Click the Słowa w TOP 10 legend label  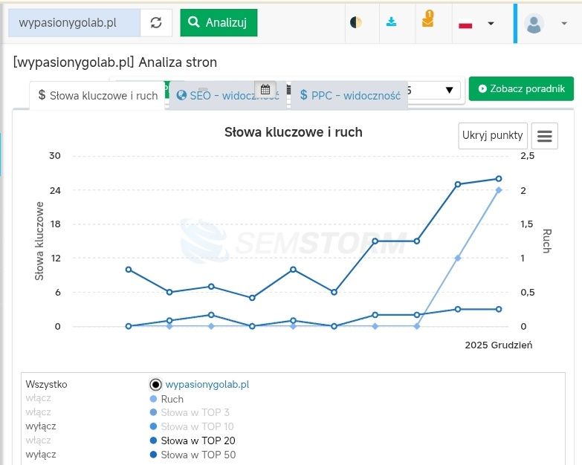[197, 426]
